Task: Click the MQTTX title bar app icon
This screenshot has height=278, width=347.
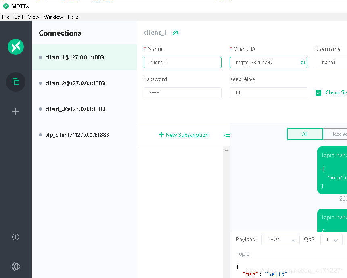Action: pos(6,6)
